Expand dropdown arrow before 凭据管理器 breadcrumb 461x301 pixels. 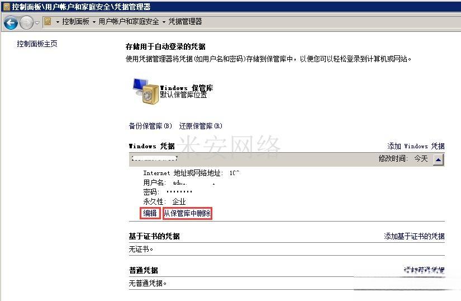[x=164, y=22]
